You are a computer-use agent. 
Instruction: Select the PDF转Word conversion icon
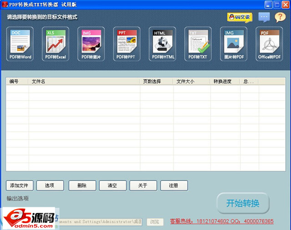pyautogui.click(x=20, y=44)
